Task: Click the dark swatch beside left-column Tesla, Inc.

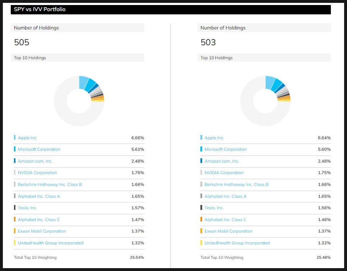Action: [15, 208]
